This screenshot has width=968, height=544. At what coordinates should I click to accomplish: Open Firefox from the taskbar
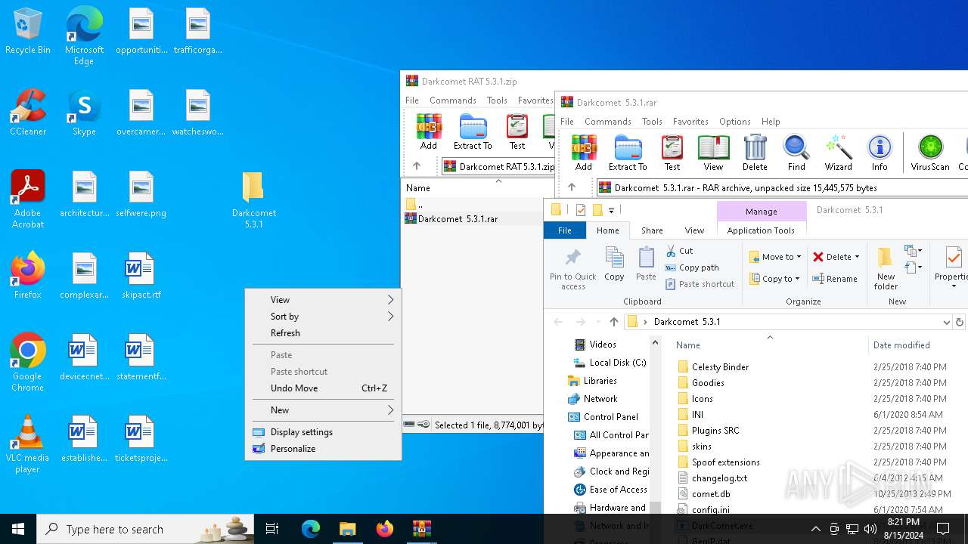[384, 529]
